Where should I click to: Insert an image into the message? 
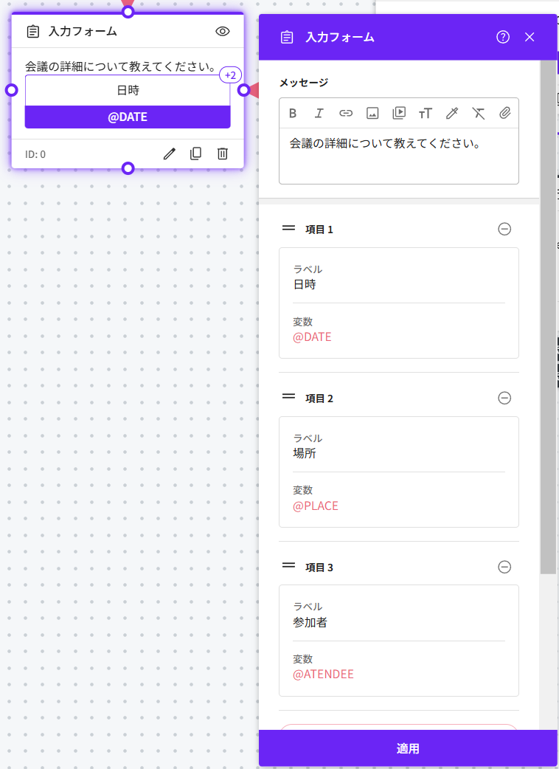click(x=372, y=113)
